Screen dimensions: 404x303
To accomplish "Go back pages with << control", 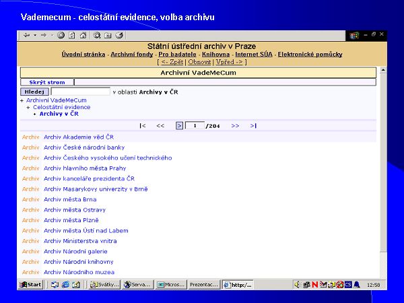I will (x=160, y=126).
